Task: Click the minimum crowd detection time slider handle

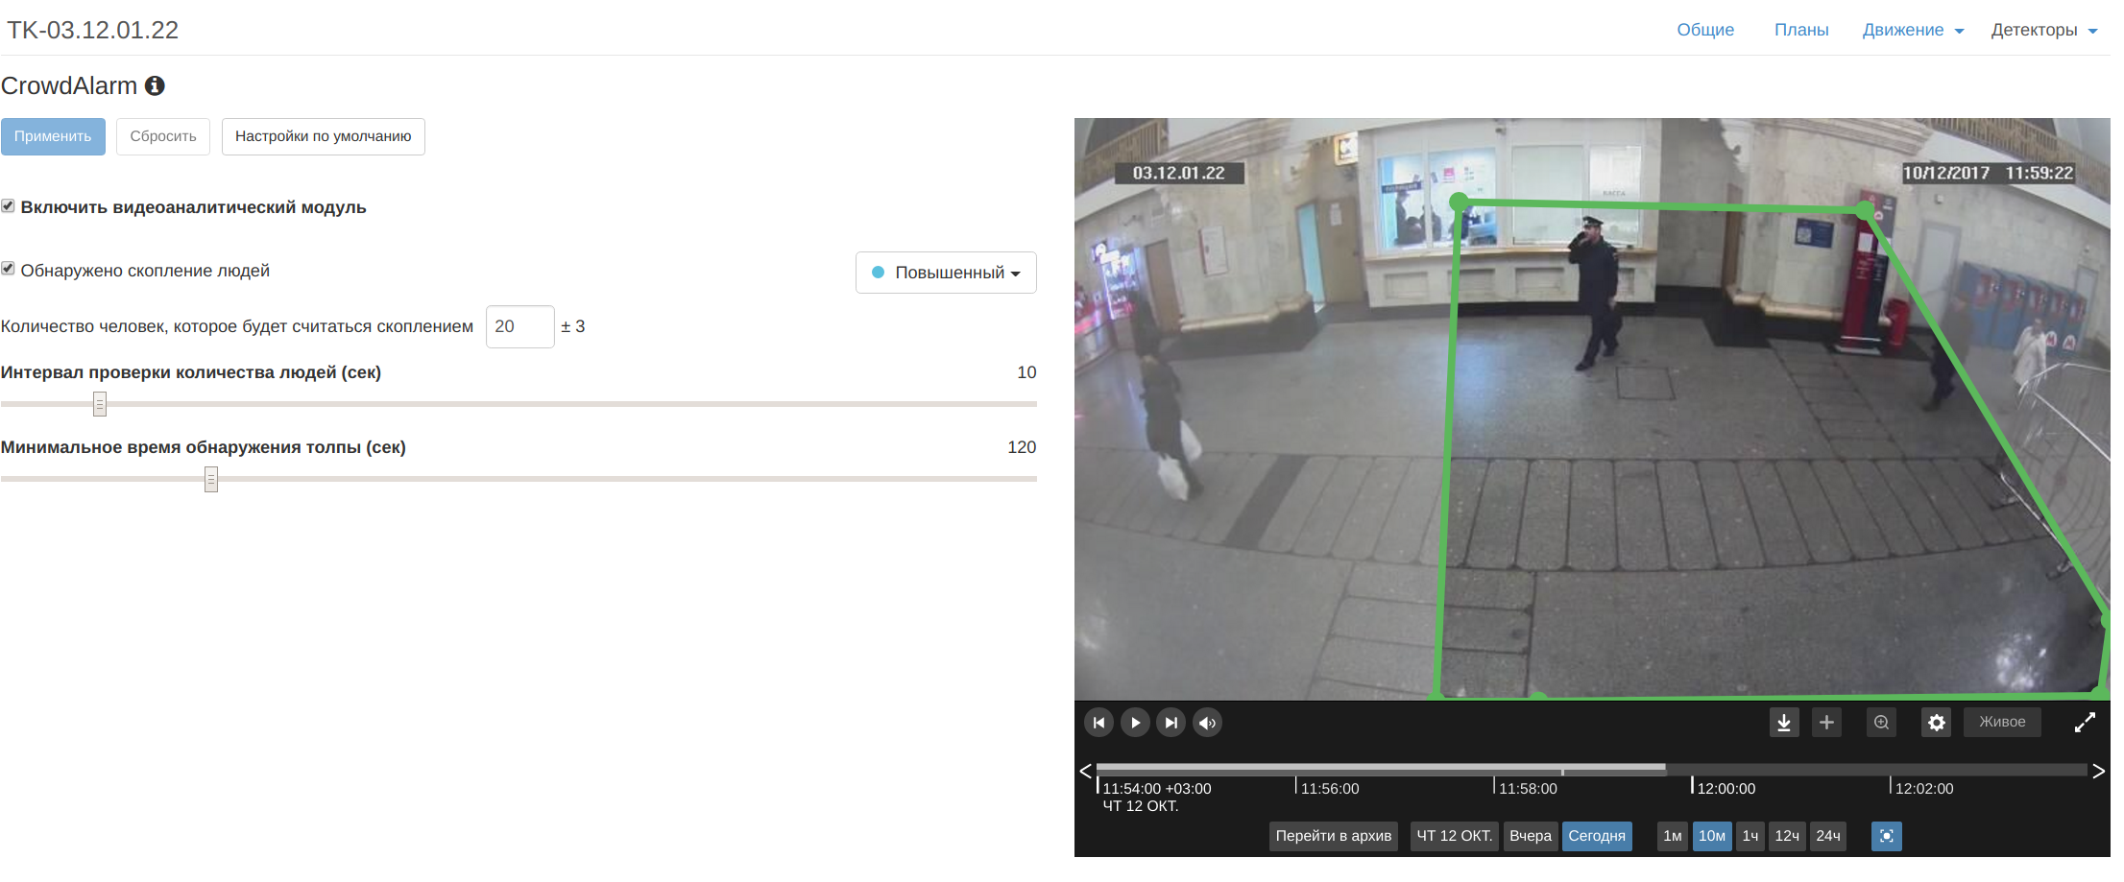Action: [211, 479]
